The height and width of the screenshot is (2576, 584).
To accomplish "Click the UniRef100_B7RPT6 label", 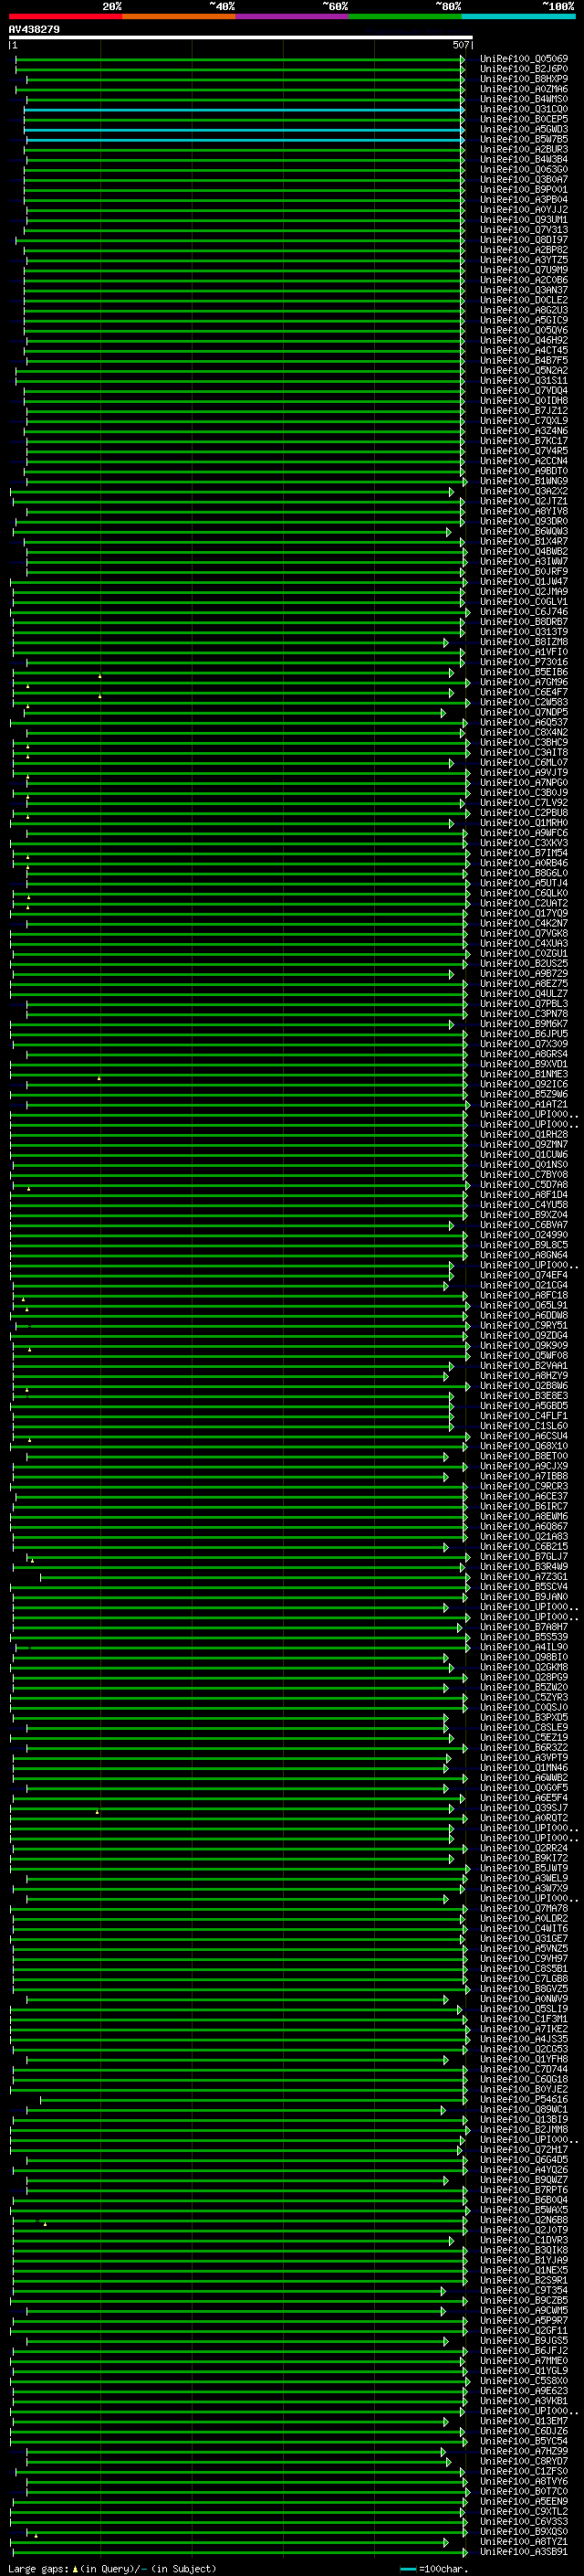I will [523, 2190].
